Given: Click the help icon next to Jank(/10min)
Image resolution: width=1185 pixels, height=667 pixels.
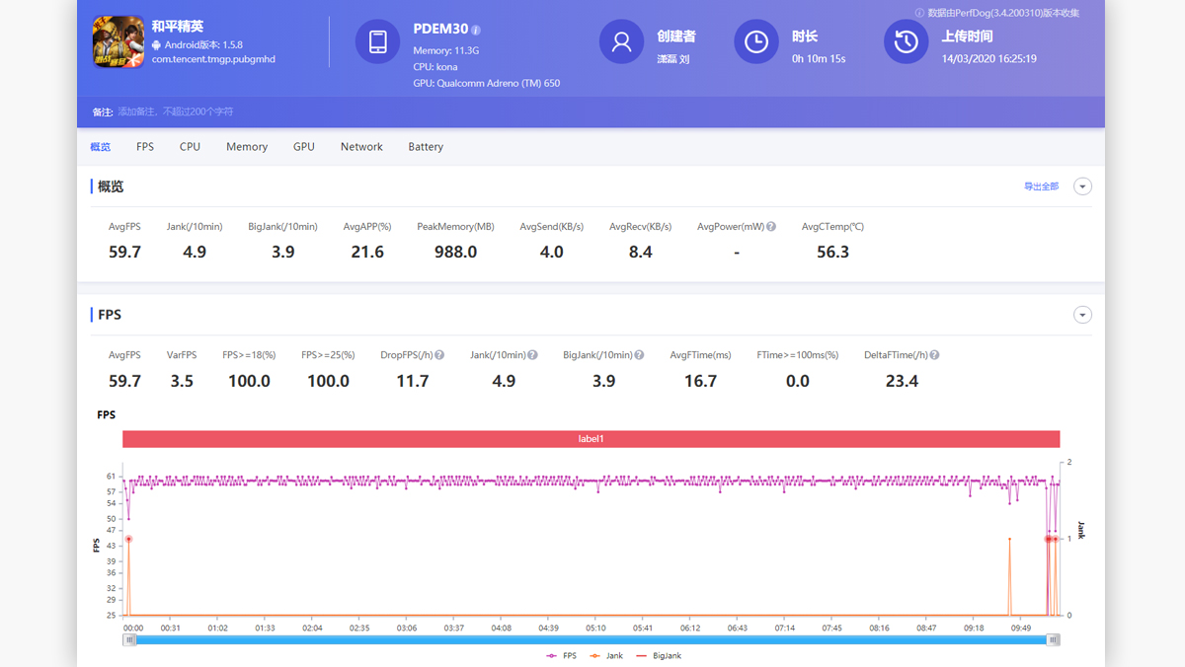Looking at the screenshot, I should tap(531, 354).
